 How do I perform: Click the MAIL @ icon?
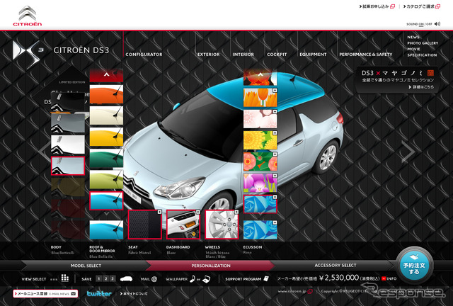(x=154, y=279)
